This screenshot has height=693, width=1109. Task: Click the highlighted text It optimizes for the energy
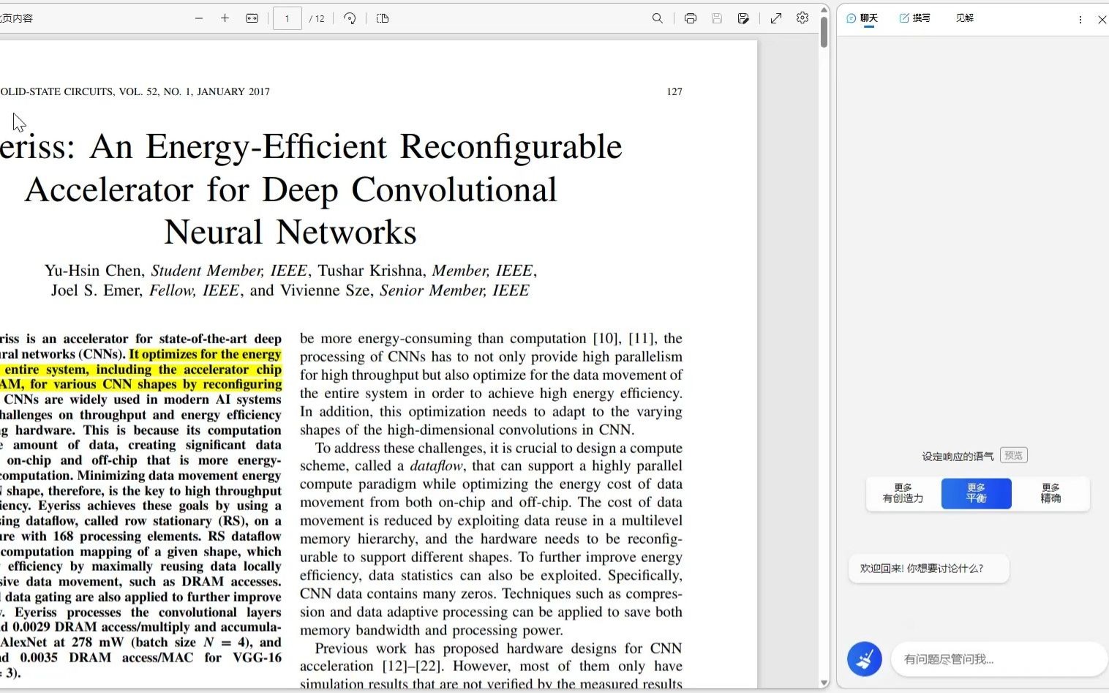click(x=205, y=354)
